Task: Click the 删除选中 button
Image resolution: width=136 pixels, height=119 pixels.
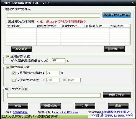Action: click(114, 49)
